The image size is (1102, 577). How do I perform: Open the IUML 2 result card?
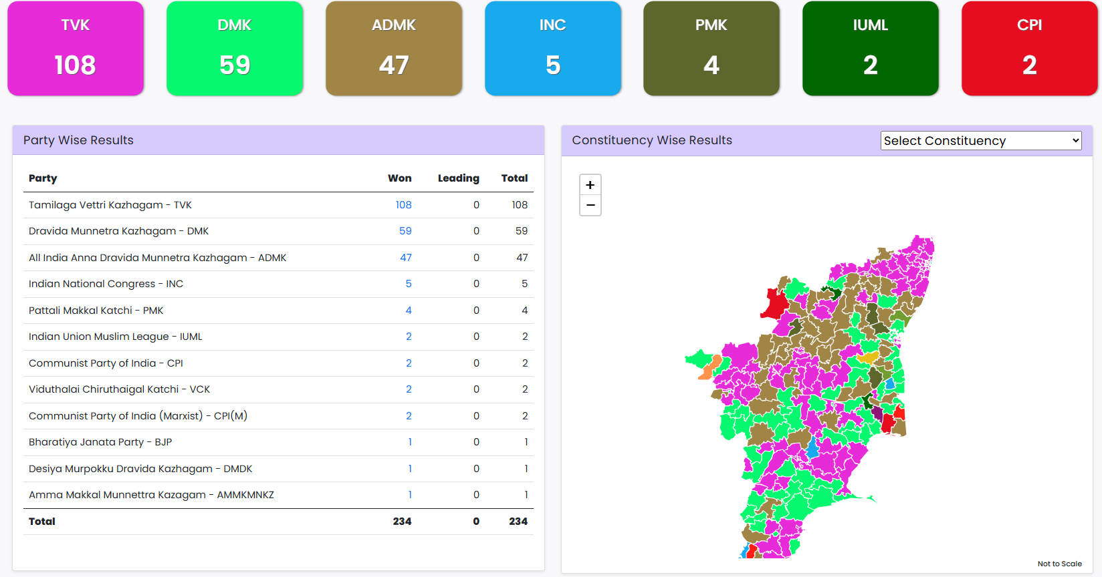pyautogui.click(x=871, y=48)
